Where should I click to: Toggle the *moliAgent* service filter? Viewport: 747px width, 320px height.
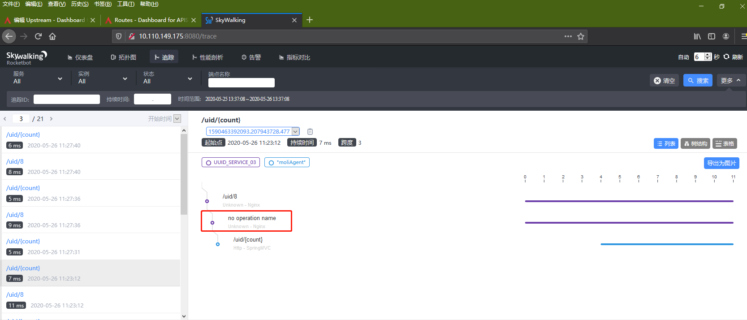coord(287,162)
